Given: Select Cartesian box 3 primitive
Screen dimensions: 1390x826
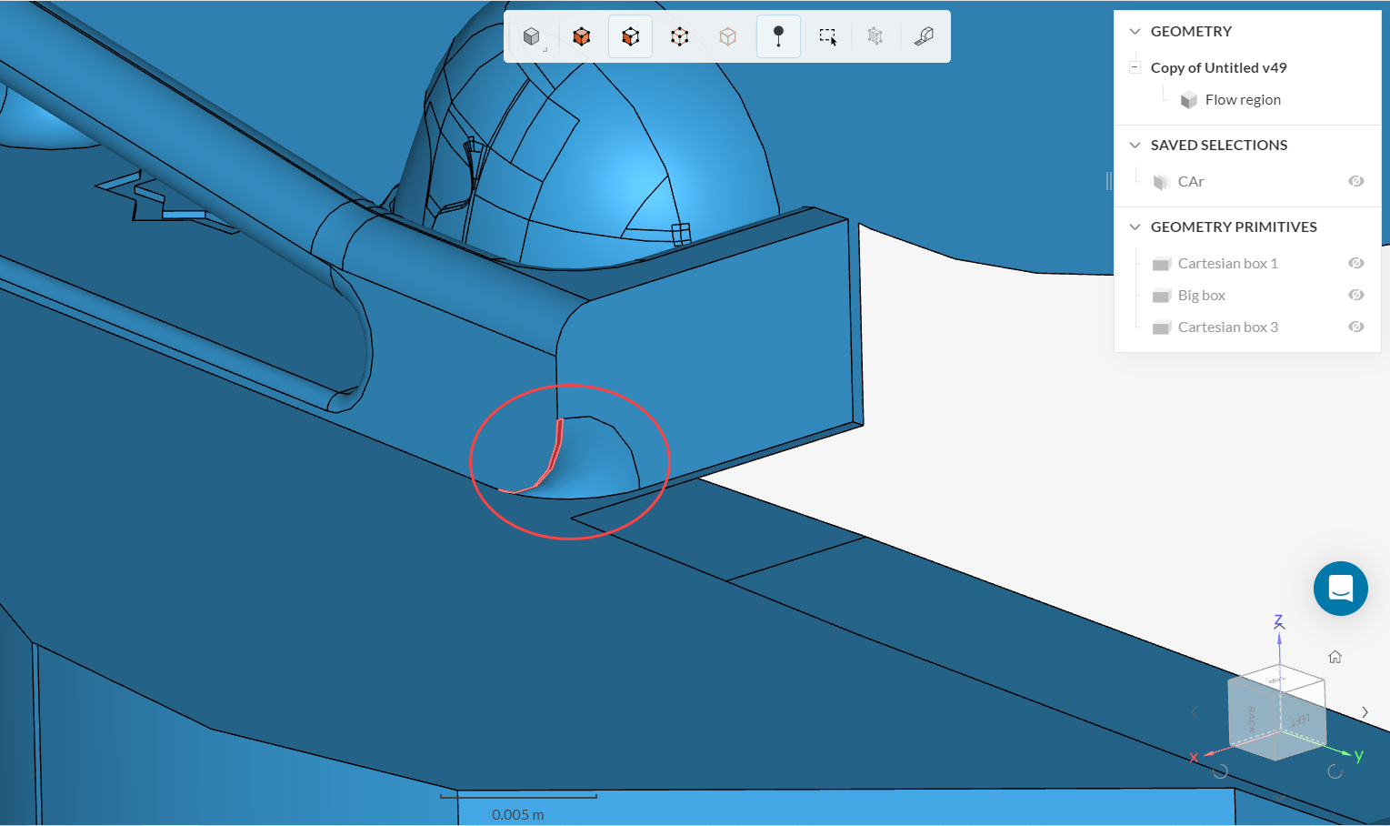Looking at the screenshot, I should (1228, 327).
